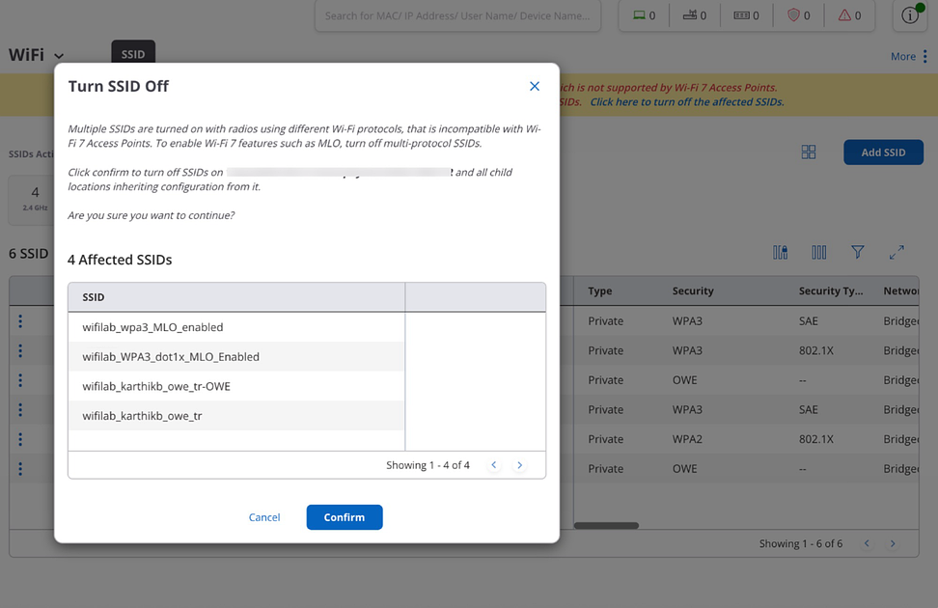The height and width of the screenshot is (608, 938).
Task: Click the next page chevron in Affected SSIDs
Action: [519, 465]
